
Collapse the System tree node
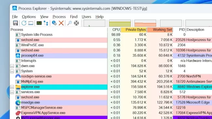point(12,71)
